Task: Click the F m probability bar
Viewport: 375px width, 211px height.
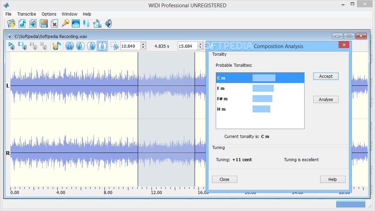Action: point(263,88)
